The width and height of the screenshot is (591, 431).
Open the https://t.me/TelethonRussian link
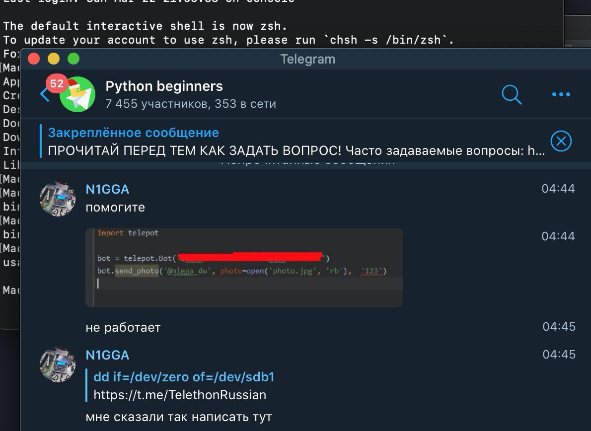click(180, 395)
